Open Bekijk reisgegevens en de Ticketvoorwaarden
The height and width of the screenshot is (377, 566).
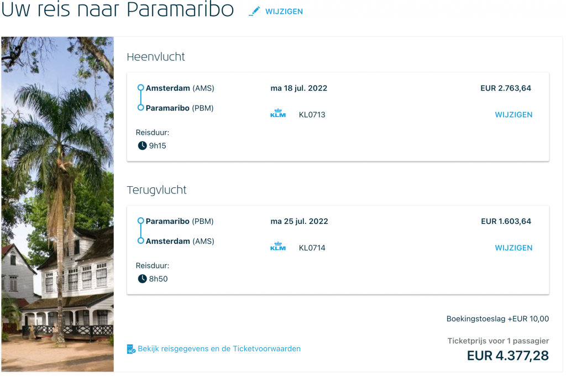219,349
